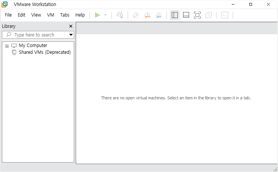Close the Library panel
Screen dimensions: 278x172
coord(71,26)
